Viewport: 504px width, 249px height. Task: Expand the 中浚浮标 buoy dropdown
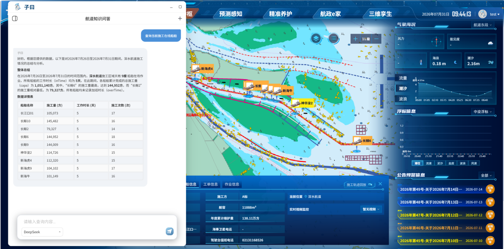[x=482, y=112]
